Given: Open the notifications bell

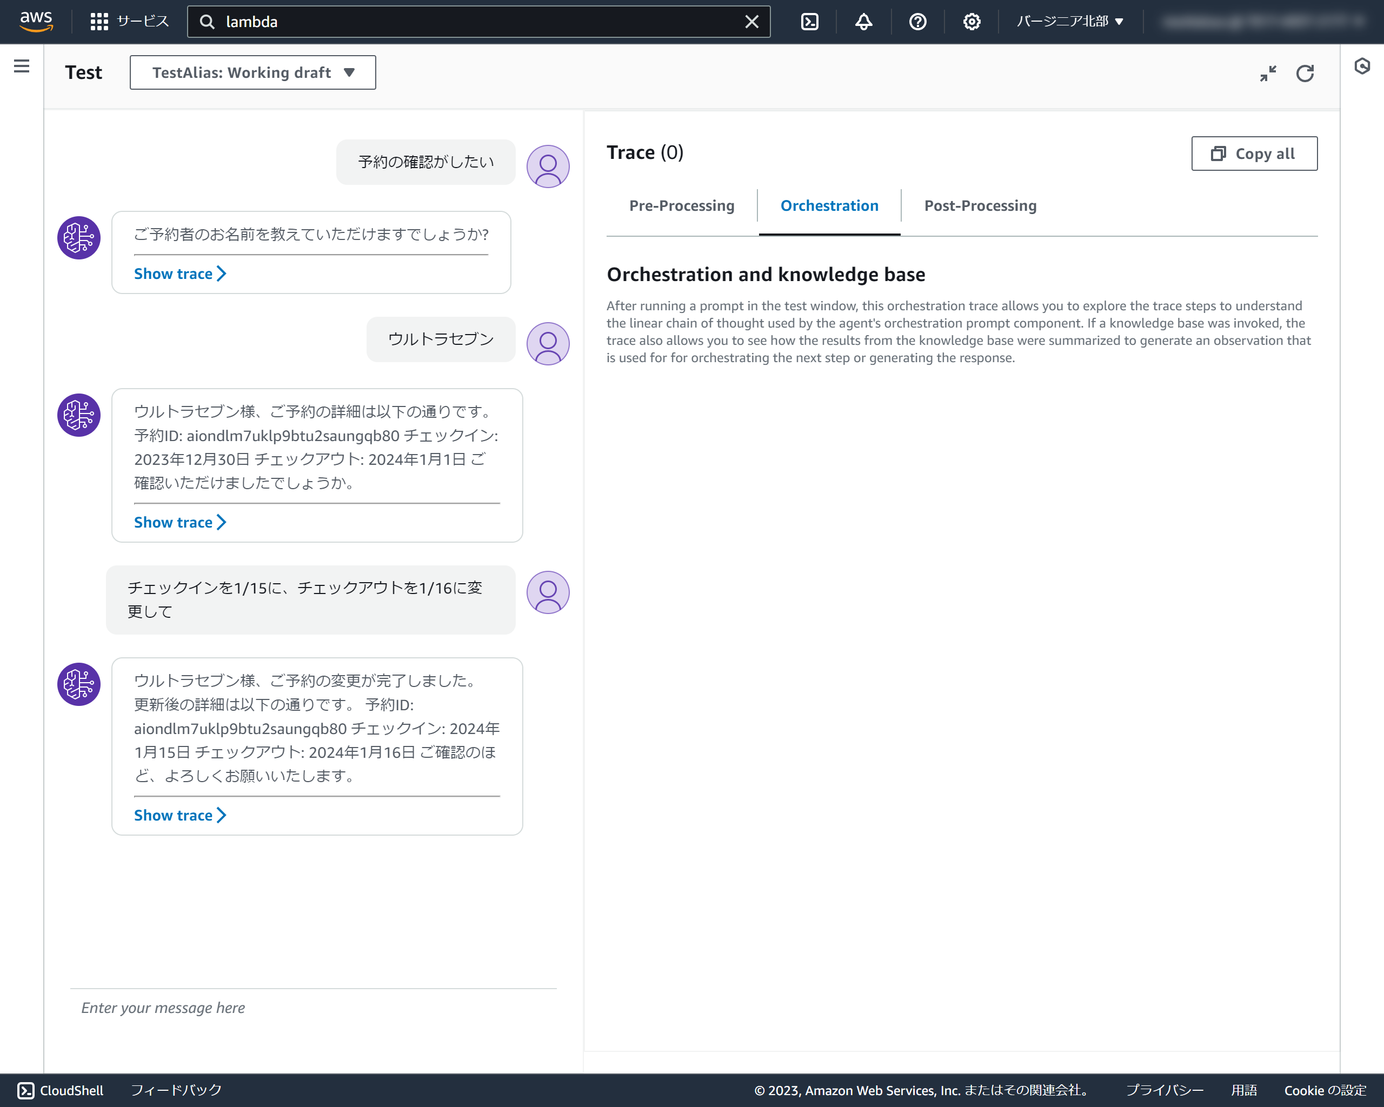Looking at the screenshot, I should click(863, 22).
